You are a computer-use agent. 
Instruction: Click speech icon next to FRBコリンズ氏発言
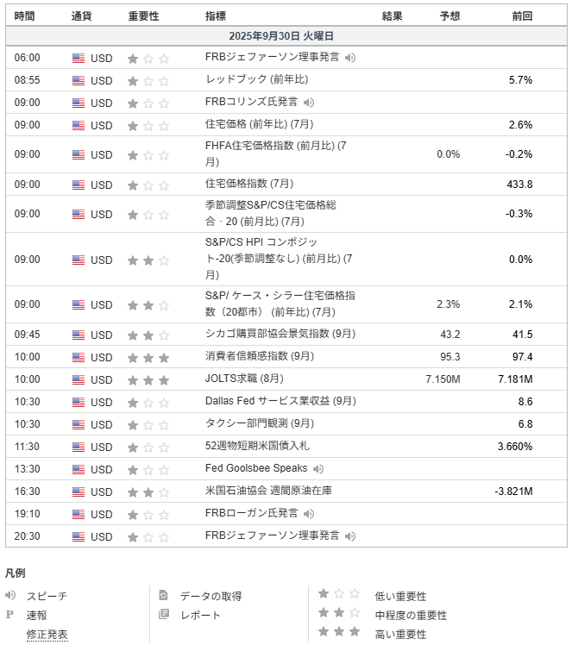tap(309, 103)
